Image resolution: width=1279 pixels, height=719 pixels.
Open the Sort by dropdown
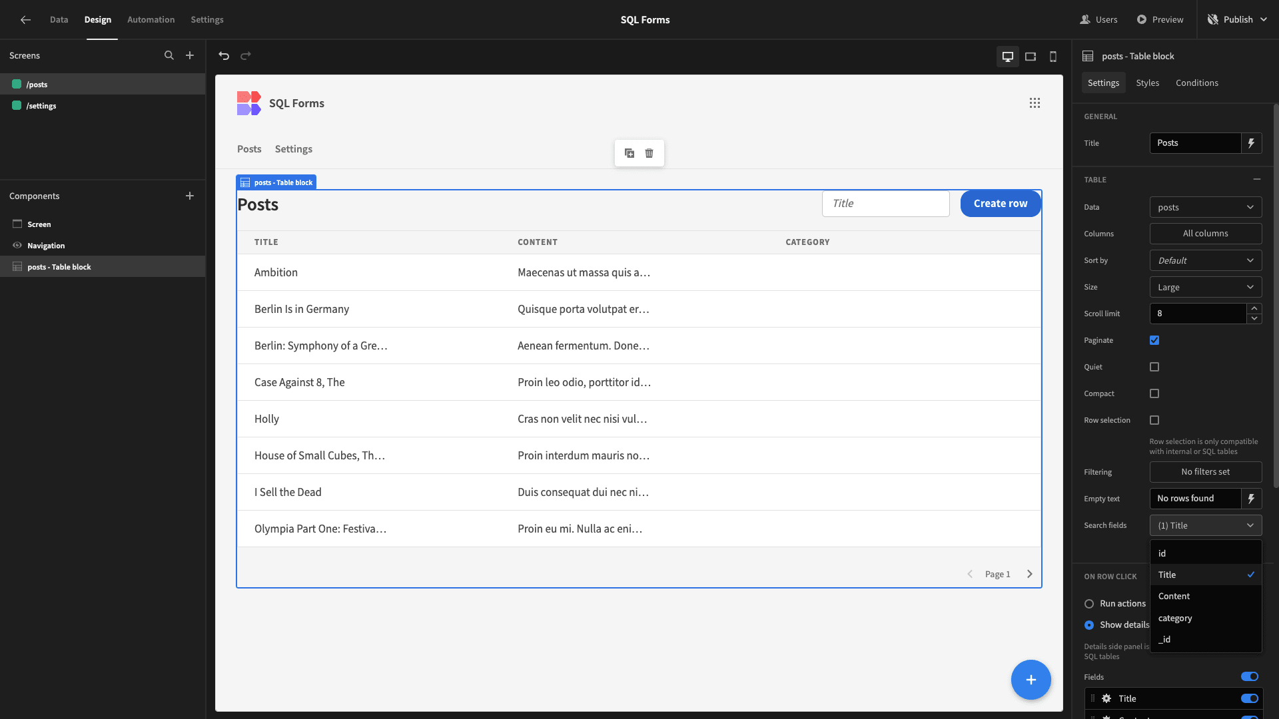tap(1205, 260)
